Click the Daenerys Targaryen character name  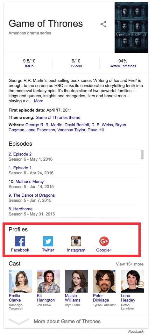pos(16,307)
